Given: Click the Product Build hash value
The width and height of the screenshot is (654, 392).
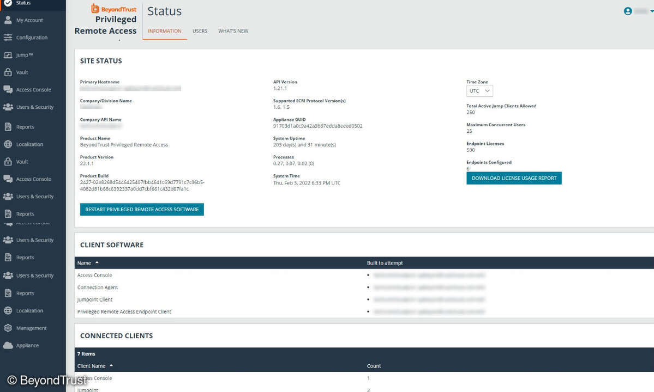Looking at the screenshot, I should click(x=142, y=186).
